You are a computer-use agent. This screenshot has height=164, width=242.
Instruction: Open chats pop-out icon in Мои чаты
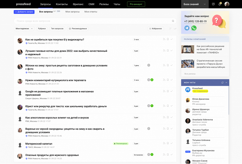tap(222, 83)
